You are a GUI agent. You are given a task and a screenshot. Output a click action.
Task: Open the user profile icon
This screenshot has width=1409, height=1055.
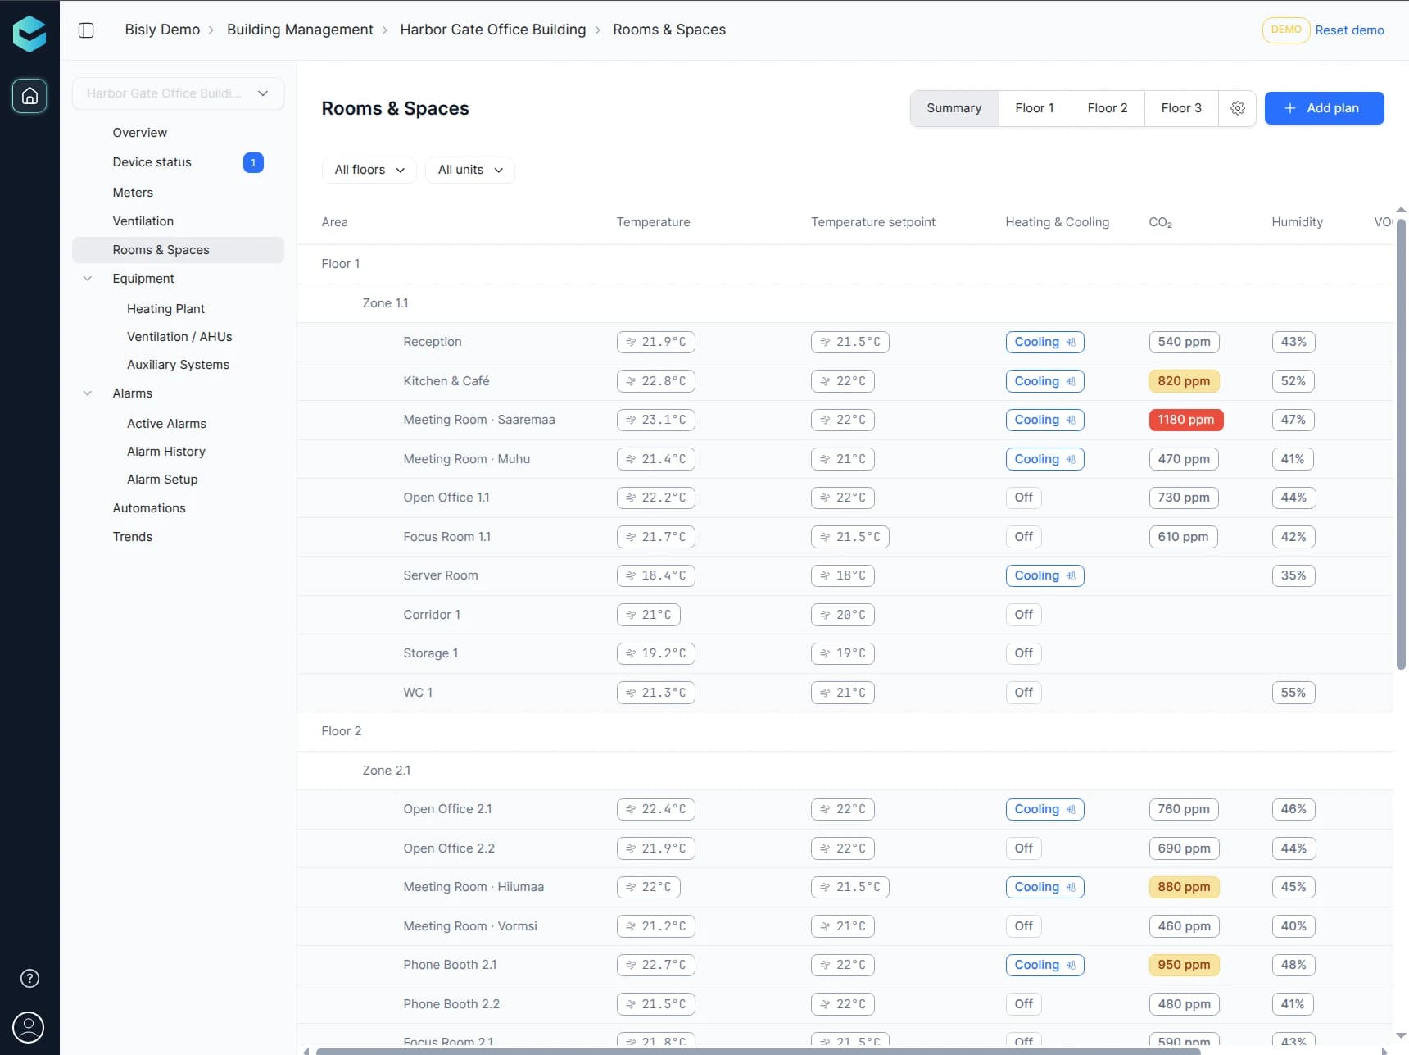point(29,1027)
